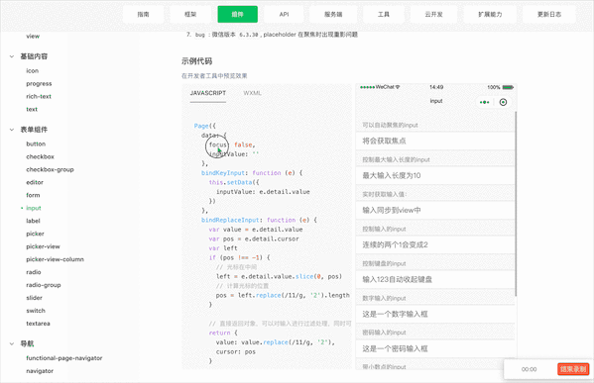594x383 pixels.
Task: Open the label component page
Action: tap(33, 221)
